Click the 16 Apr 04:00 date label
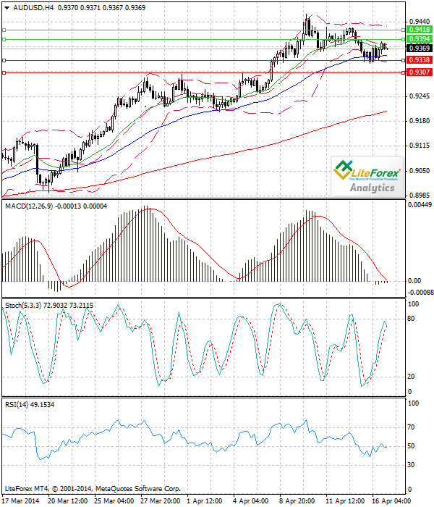Screen dimensions: 434x507 [x=389, y=500]
